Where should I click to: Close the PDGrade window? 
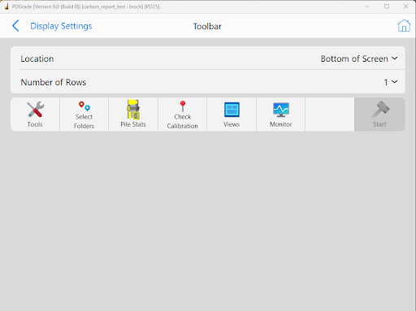tap(405, 6)
